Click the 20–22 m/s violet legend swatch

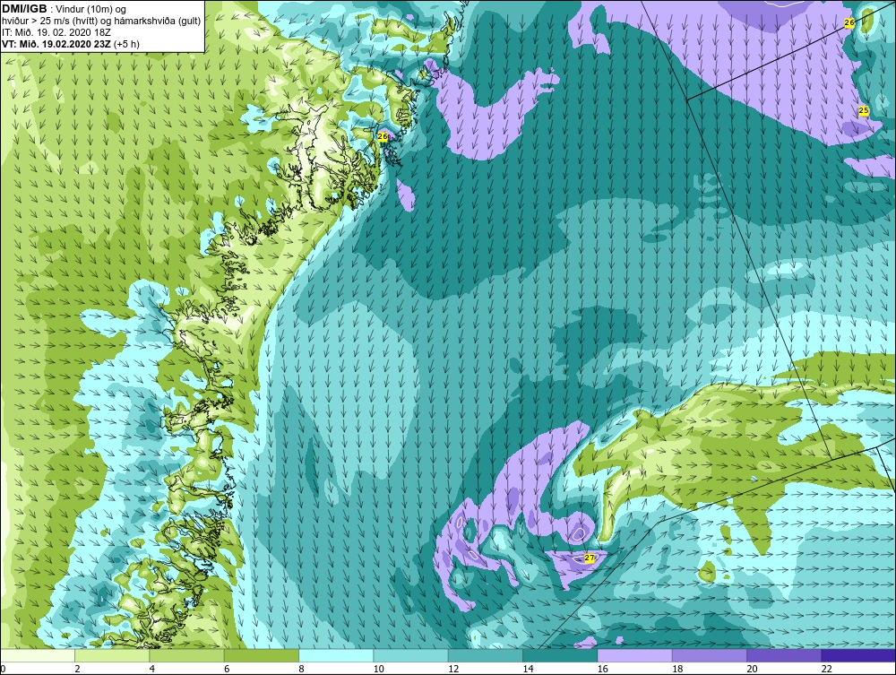coord(784,655)
